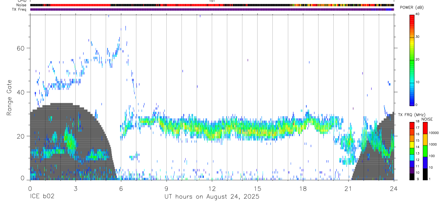This screenshot has height=204, width=443.
Task: Click the 20 tick on power colorbar
Action: pyautogui.click(x=418, y=59)
